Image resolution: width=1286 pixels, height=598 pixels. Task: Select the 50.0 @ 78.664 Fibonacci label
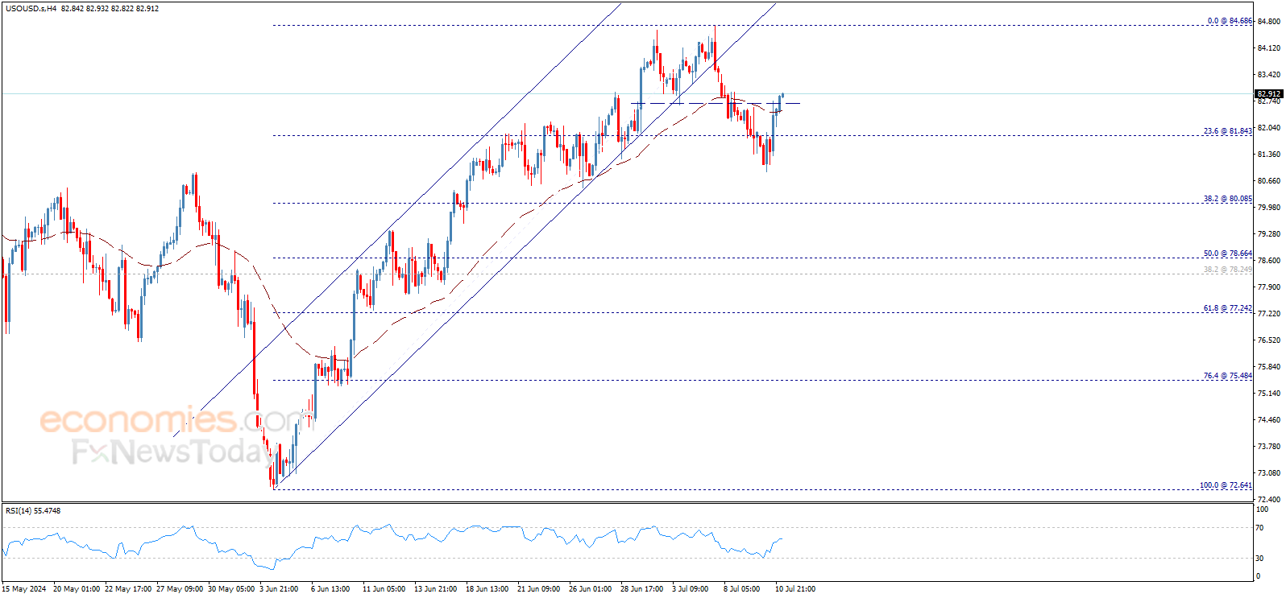1228,254
